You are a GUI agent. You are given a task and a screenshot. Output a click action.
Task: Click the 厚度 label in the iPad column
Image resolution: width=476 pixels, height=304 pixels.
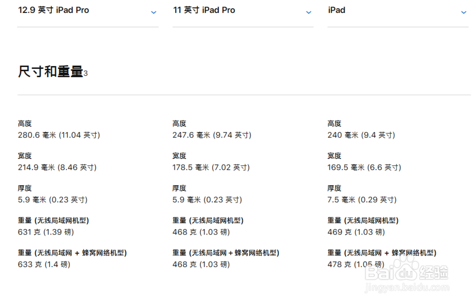click(x=334, y=188)
